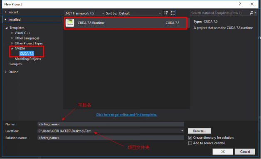Viewport: 261px width, 159px height.
Task: Click the NVIDIA CUDA 7.5 Runtime icon
Action: pos(70,23)
